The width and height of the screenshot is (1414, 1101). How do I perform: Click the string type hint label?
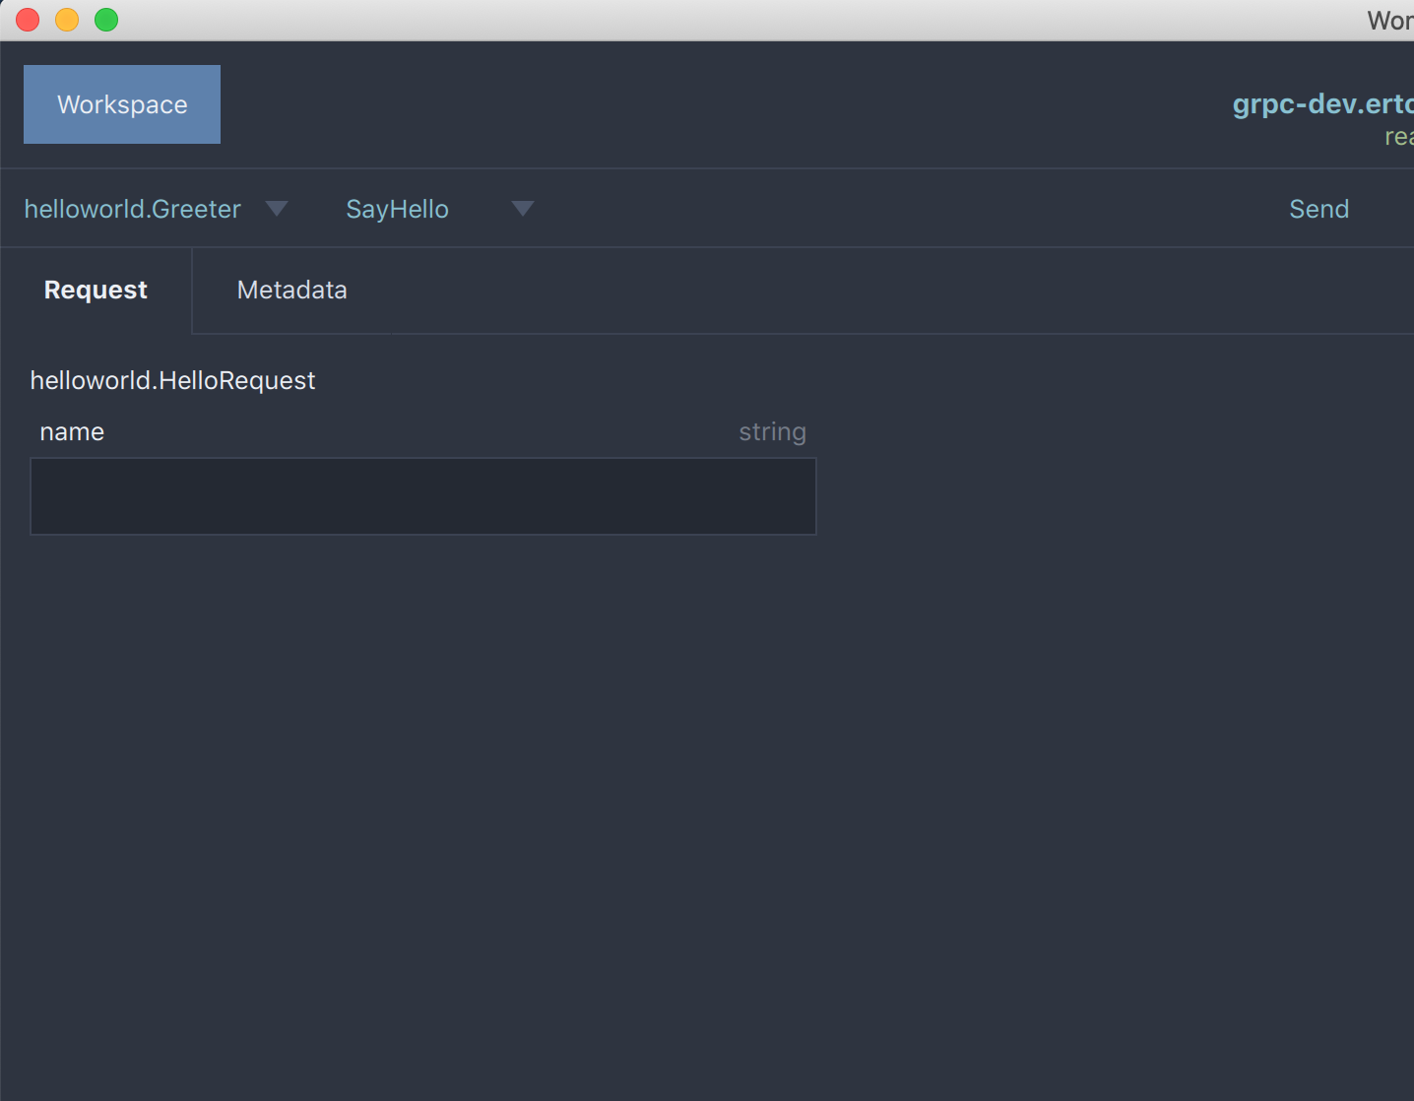[x=772, y=432]
